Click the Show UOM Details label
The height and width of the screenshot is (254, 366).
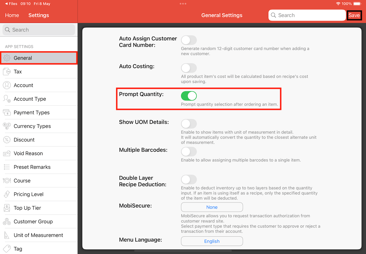pos(144,122)
